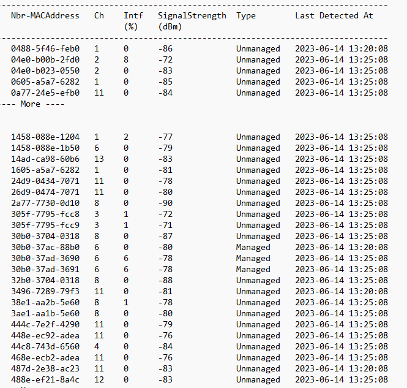407x388 pixels.
Task: Select MAC address 0a77-24e5-efb0
Action: coord(45,93)
